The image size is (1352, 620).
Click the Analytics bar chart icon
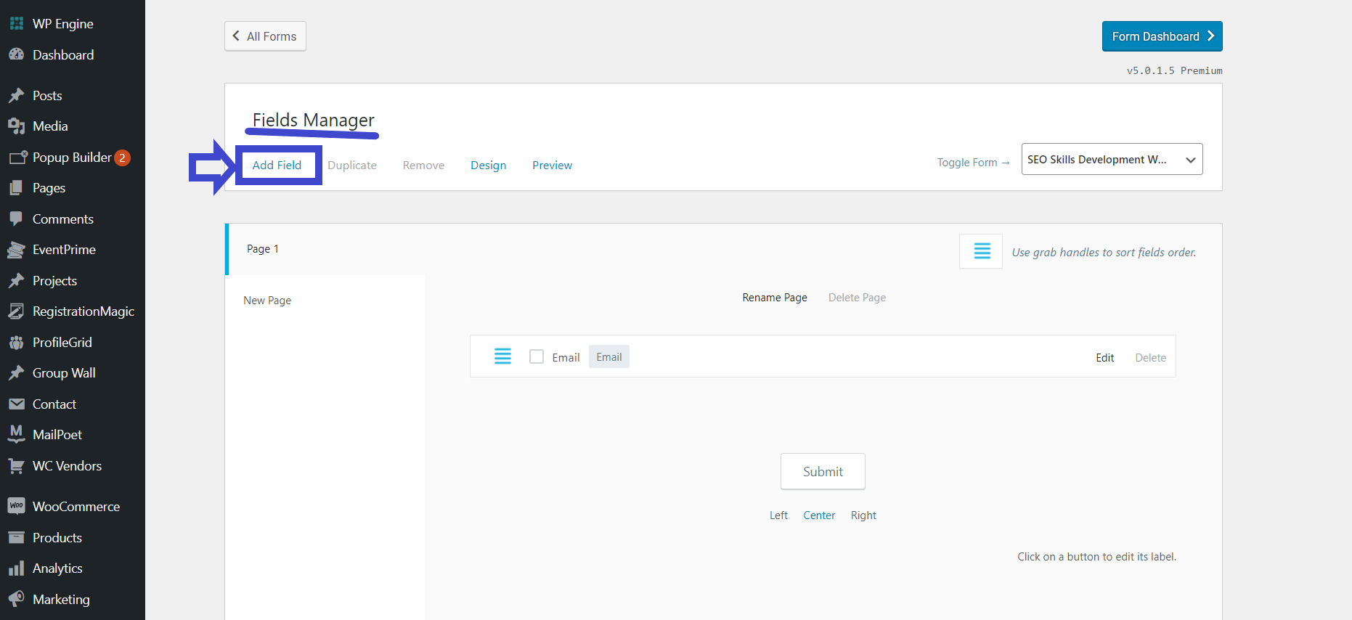pos(16,568)
